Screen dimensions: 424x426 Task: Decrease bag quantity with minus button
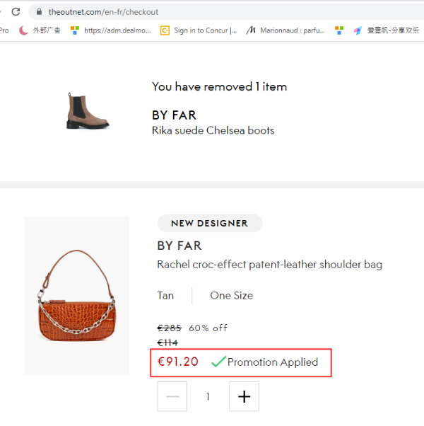coord(172,396)
